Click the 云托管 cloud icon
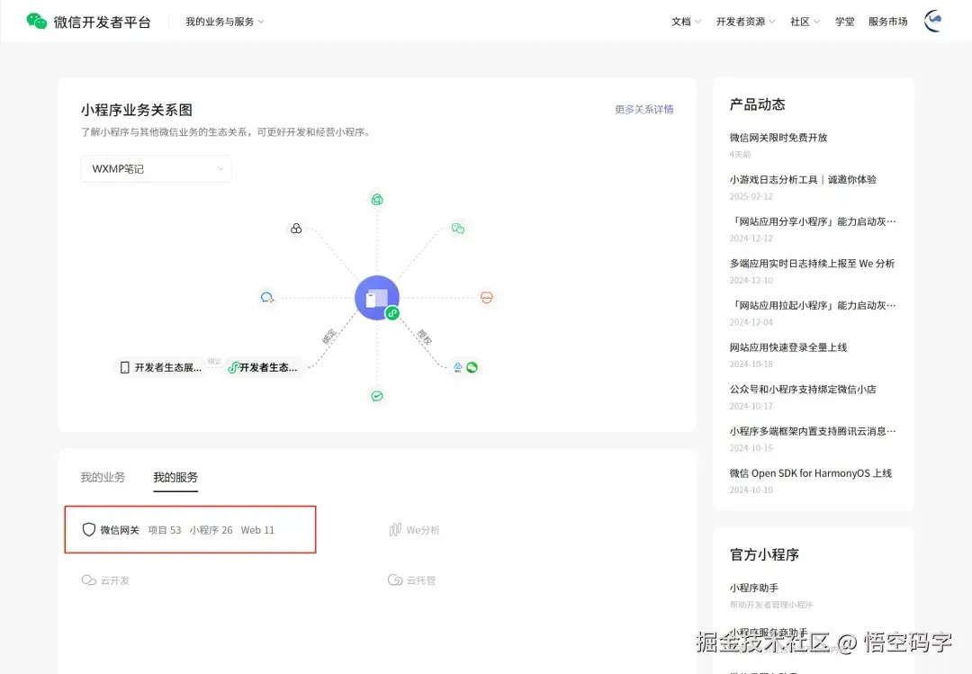This screenshot has width=972, height=674. (395, 580)
